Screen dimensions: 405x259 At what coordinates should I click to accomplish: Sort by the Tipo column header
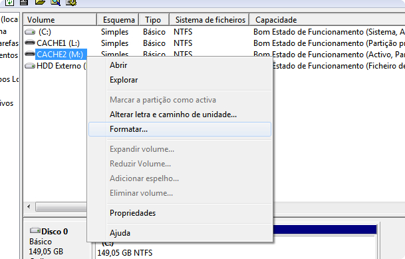(x=154, y=20)
